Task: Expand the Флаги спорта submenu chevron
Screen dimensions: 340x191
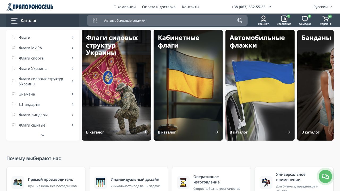Action: [73, 58]
